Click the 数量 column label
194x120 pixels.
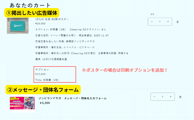(x=152, y=14)
